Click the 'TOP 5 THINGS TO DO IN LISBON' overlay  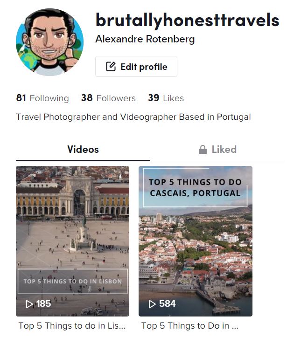coord(72,282)
